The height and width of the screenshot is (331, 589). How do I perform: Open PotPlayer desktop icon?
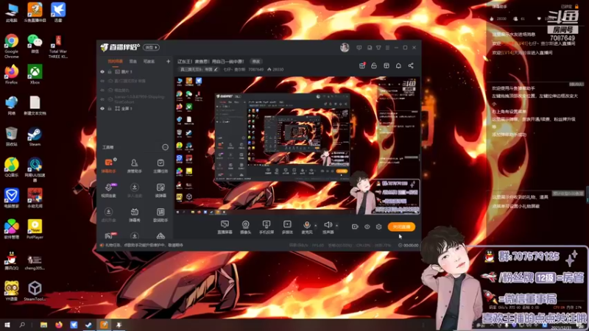point(35,229)
